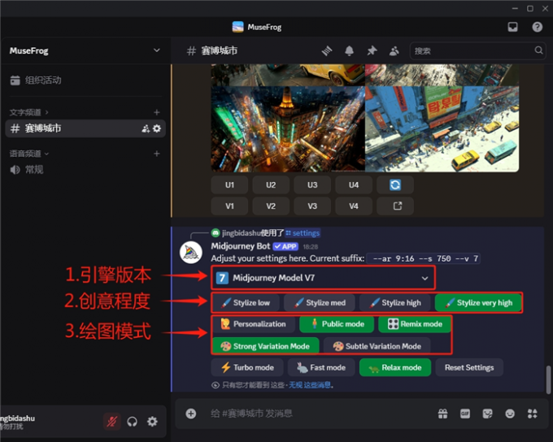Toggle member list icon

coord(394,50)
